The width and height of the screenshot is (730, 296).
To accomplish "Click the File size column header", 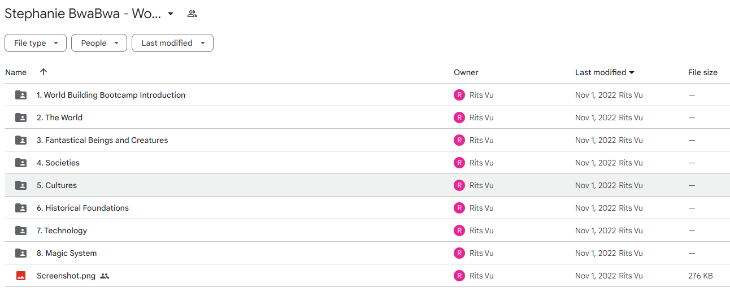I will tap(703, 72).
